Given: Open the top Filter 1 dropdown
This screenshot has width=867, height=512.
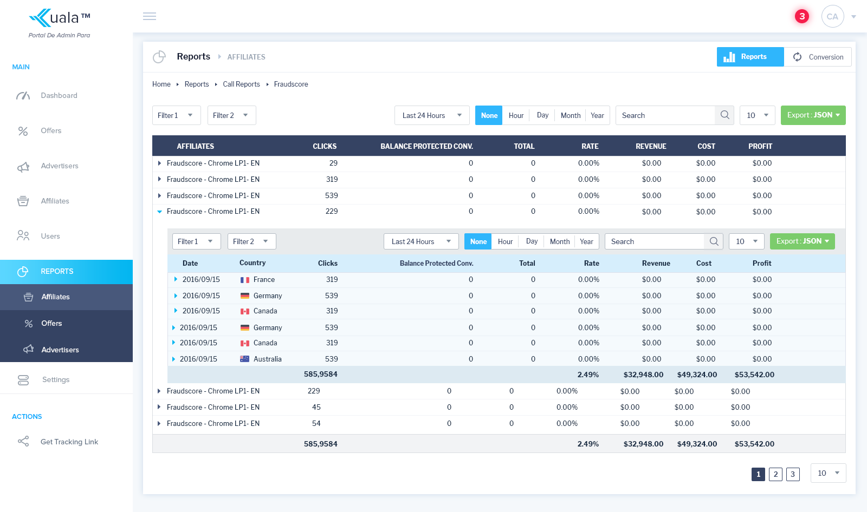Looking at the screenshot, I should click(176, 115).
